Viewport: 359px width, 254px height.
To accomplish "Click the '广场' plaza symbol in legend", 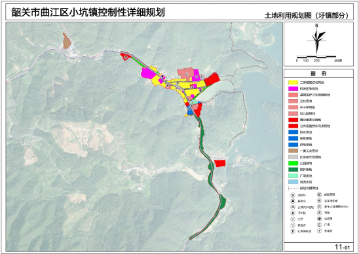I will click(320, 225).
